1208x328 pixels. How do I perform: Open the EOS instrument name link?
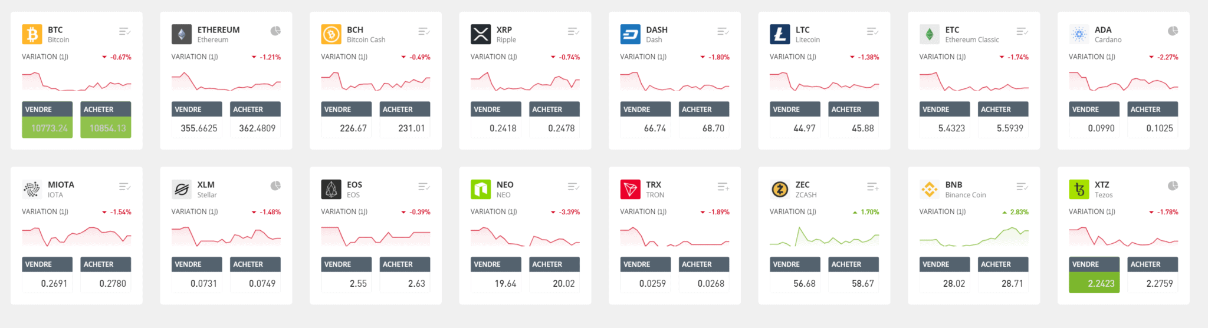(354, 185)
